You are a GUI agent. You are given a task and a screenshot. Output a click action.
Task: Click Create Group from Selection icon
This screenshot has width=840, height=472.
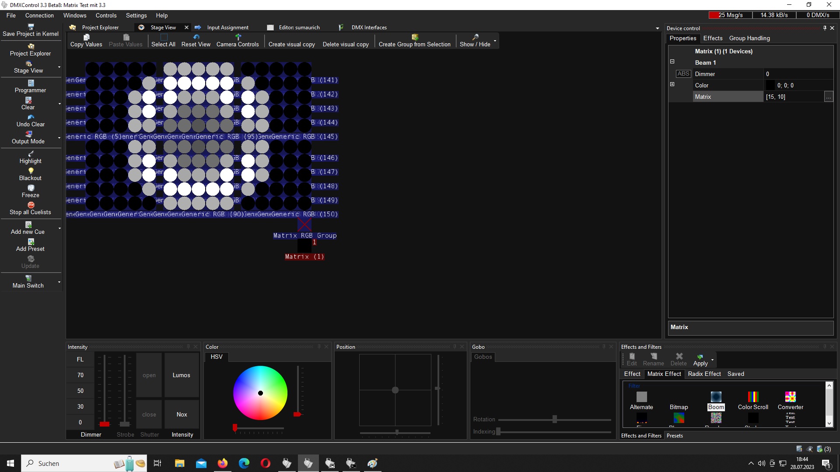point(414,38)
